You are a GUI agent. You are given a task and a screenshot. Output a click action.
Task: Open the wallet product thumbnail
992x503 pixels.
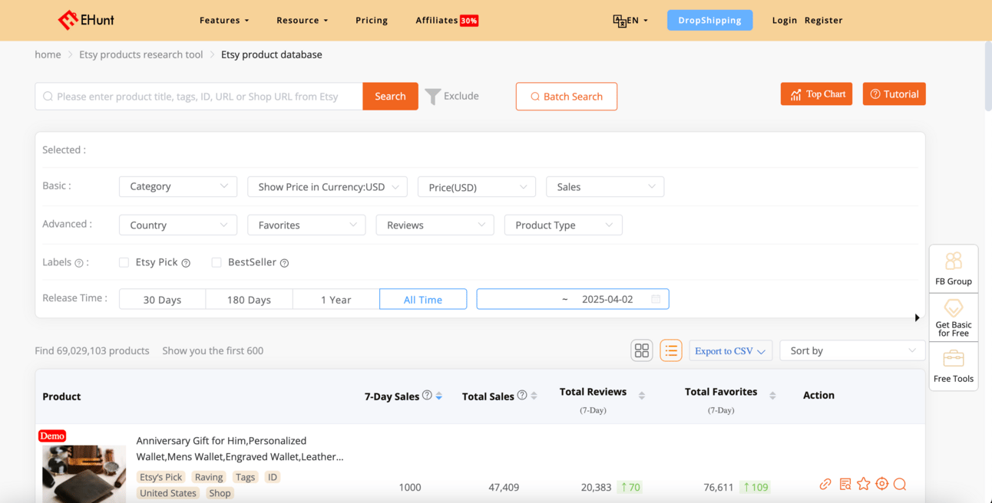(x=84, y=474)
